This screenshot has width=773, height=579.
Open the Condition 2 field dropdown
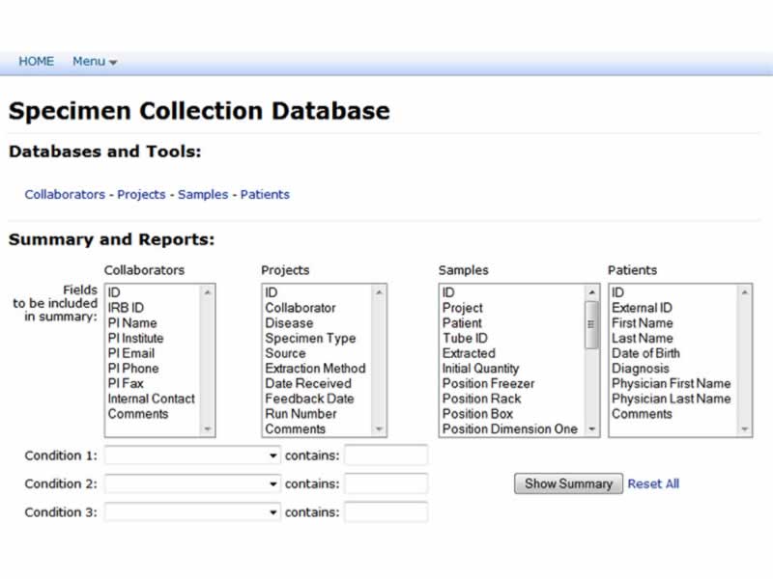coord(192,483)
